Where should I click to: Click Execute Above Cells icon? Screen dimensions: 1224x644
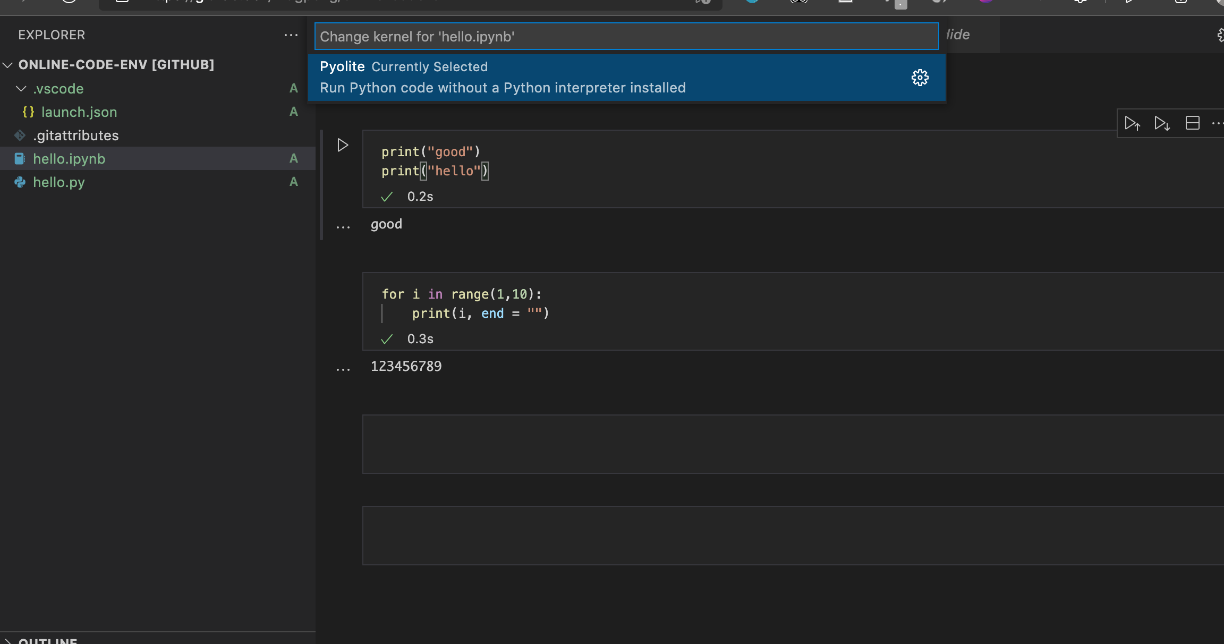coord(1132,124)
